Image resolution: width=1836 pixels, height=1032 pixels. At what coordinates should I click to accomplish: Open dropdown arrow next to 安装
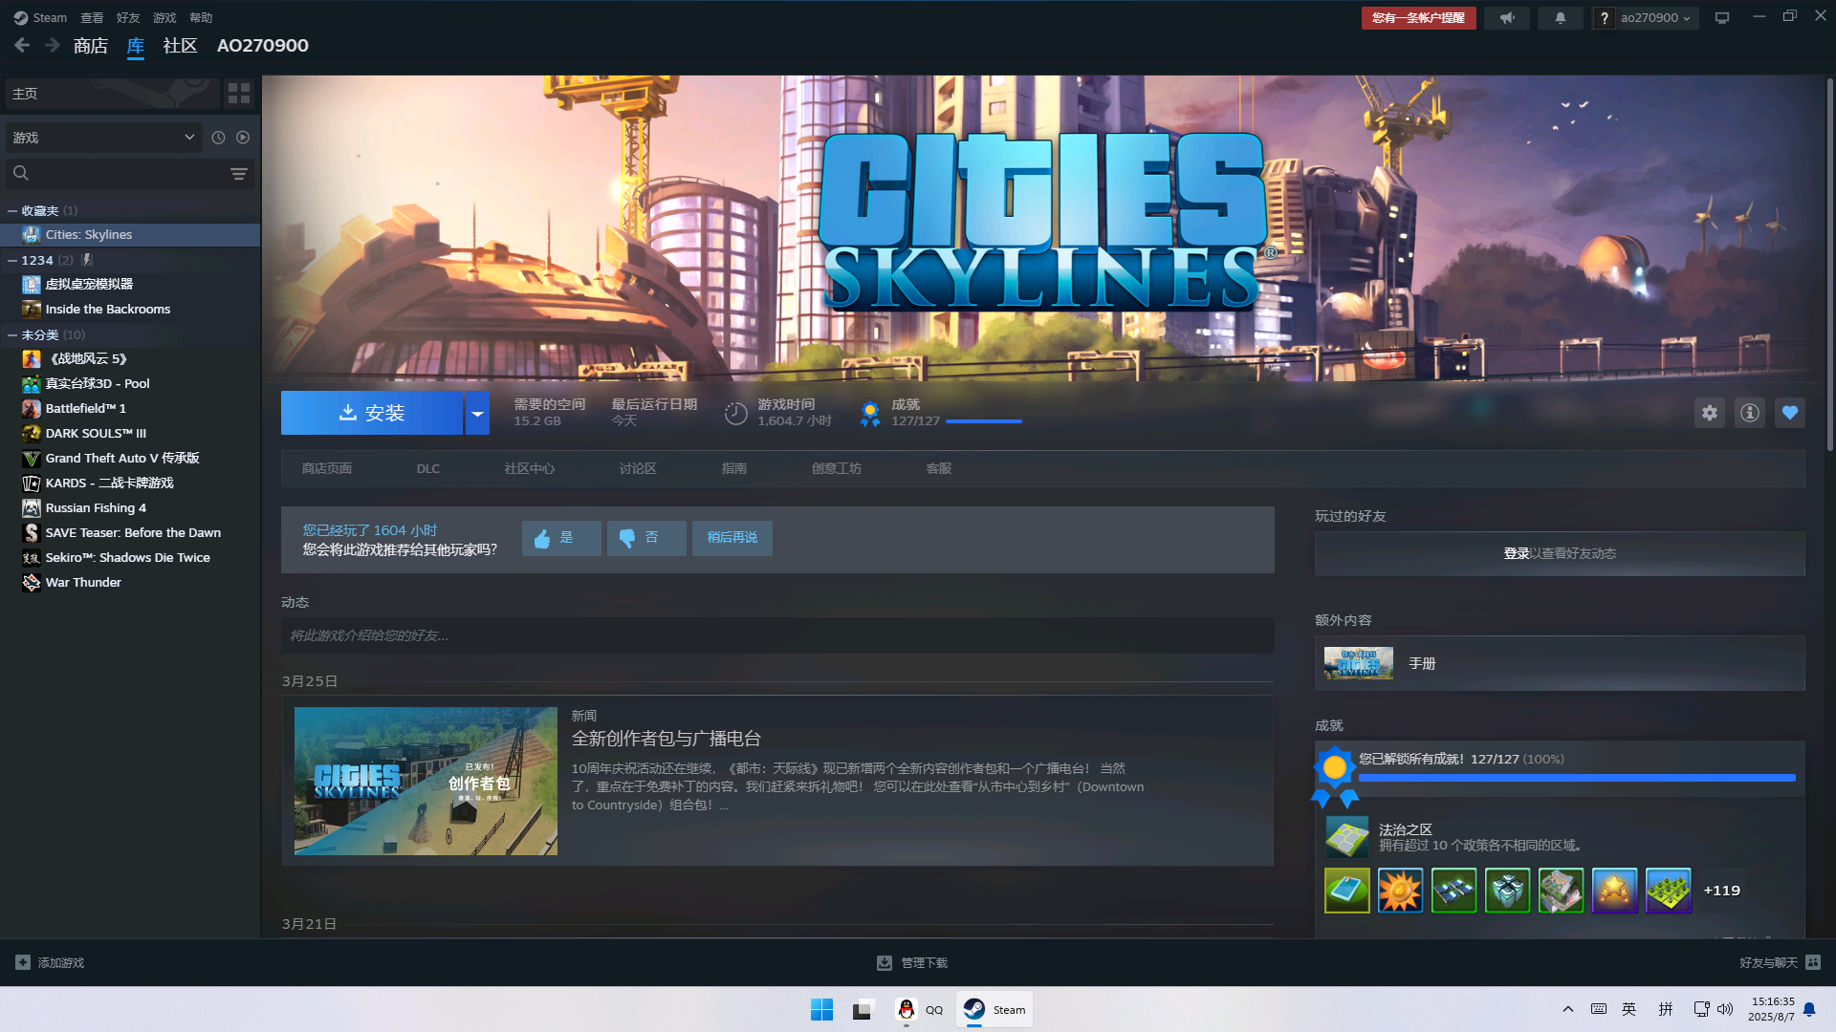tap(477, 413)
